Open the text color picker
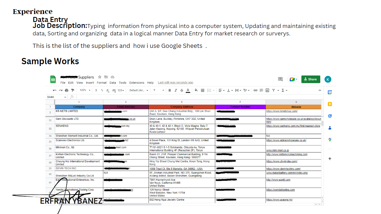The height and width of the screenshot is (214, 381). (188, 90)
